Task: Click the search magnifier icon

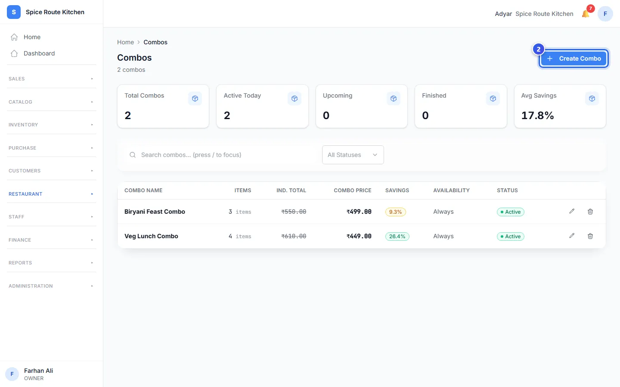Action: [x=133, y=155]
